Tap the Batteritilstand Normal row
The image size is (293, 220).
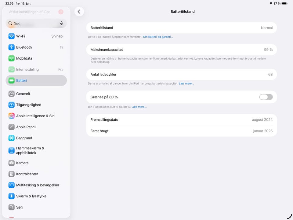(x=181, y=28)
